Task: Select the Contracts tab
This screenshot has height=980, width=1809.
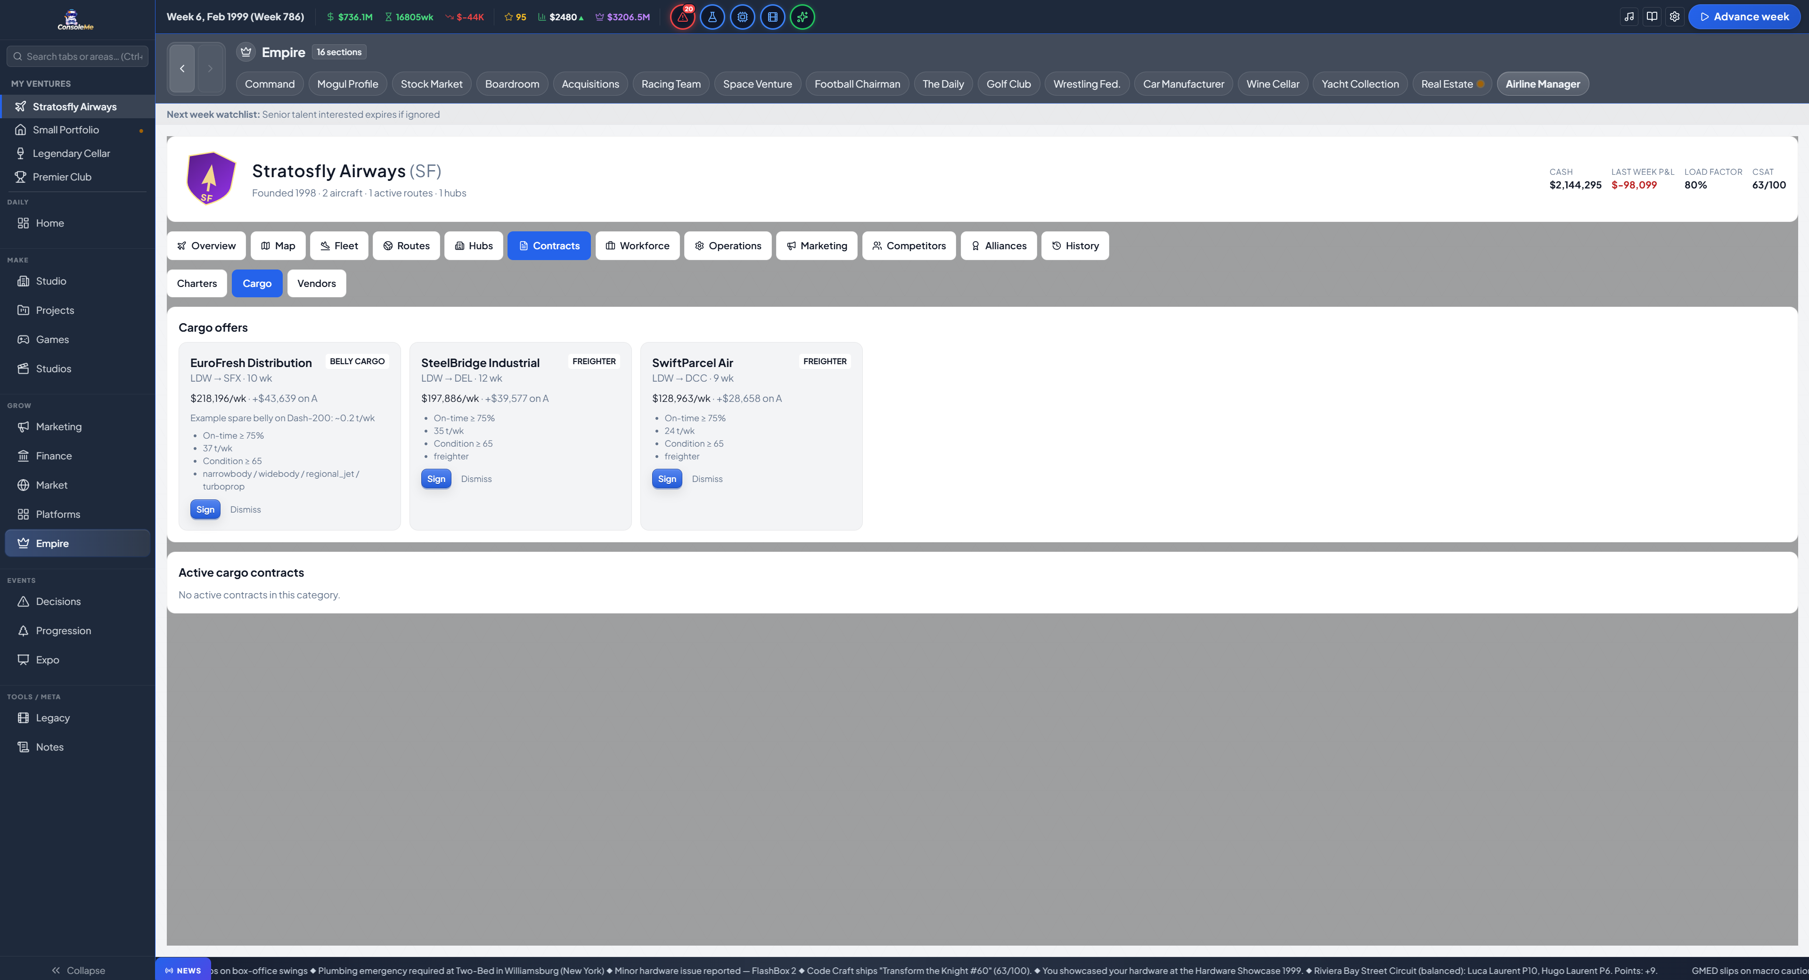Action: [x=549, y=245]
